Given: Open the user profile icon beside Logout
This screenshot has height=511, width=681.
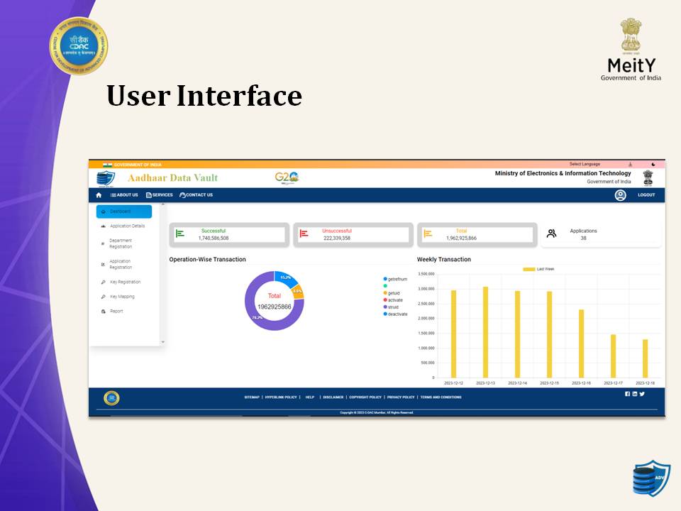Looking at the screenshot, I should click(x=620, y=195).
